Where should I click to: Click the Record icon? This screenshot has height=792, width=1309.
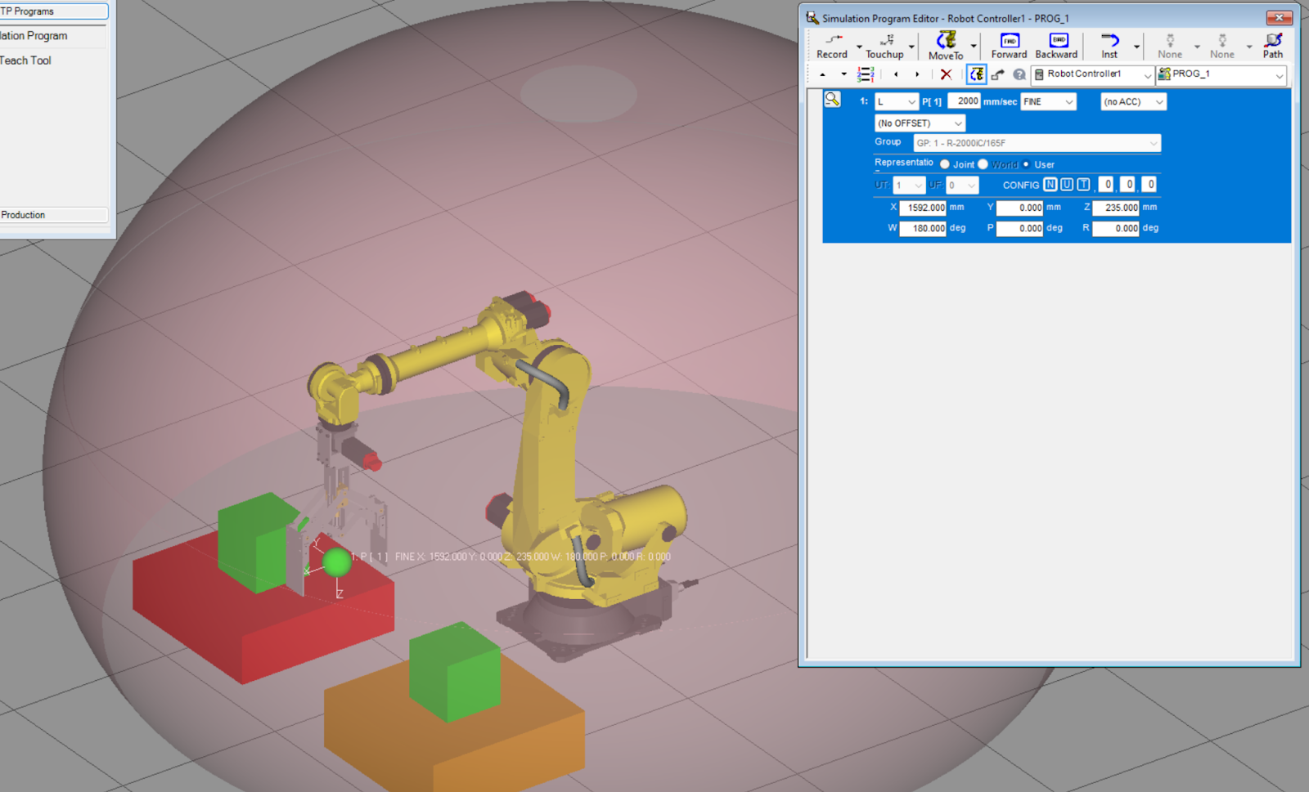pos(832,46)
